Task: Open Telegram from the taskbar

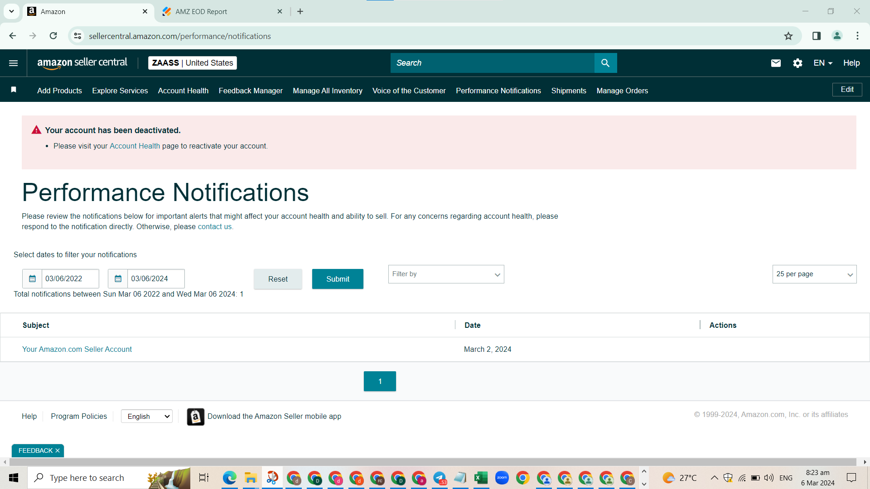Action: (440, 478)
